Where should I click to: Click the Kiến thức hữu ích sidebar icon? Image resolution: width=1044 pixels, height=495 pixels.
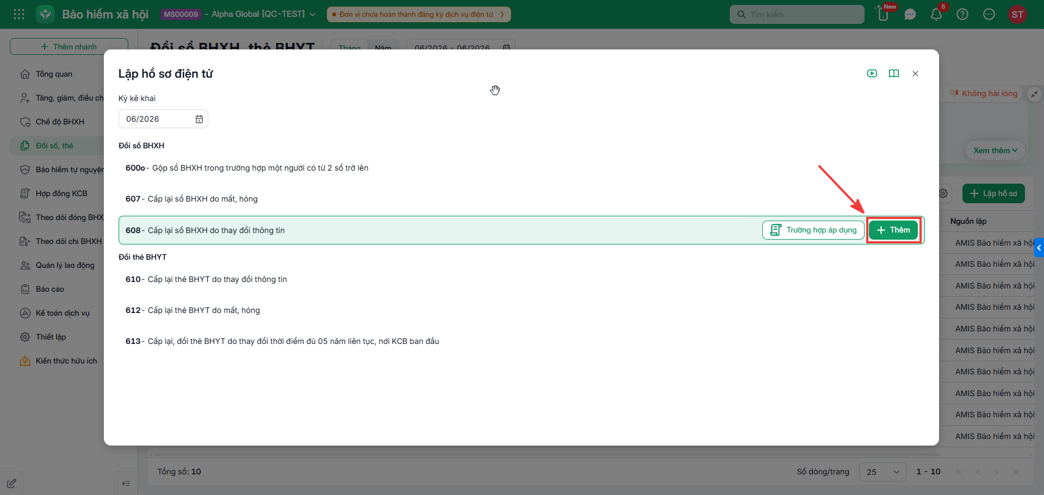tap(25, 361)
